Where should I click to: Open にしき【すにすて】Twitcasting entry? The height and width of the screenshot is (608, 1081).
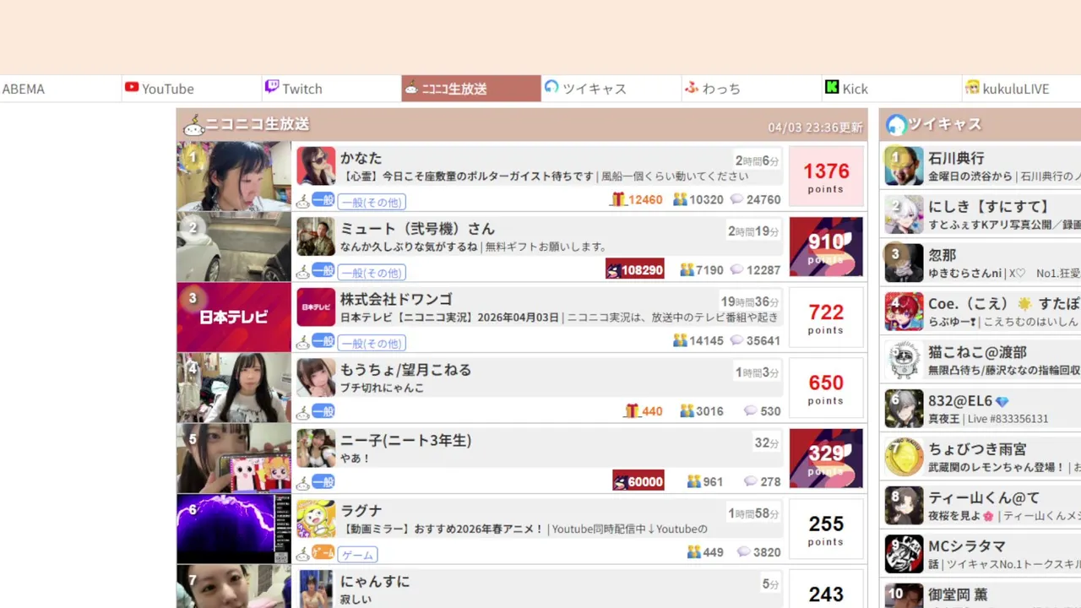point(981,214)
